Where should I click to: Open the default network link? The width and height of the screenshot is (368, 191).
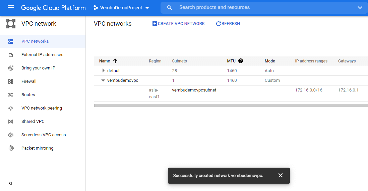114,70
